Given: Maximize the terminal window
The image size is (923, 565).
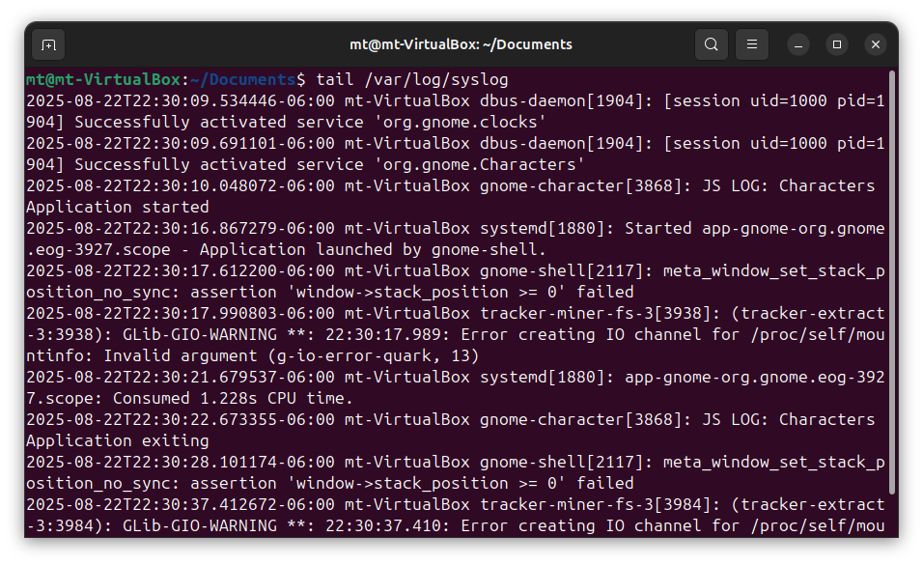Looking at the screenshot, I should [x=837, y=44].
